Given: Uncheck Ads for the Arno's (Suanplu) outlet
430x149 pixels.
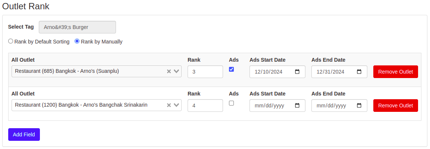Looking at the screenshot, I should 231,69.
